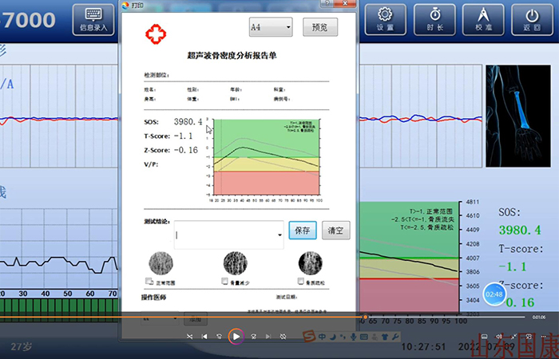This screenshot has width=559, height=359.
Task: Click the 校准 compass button
Action: point(483,20)
